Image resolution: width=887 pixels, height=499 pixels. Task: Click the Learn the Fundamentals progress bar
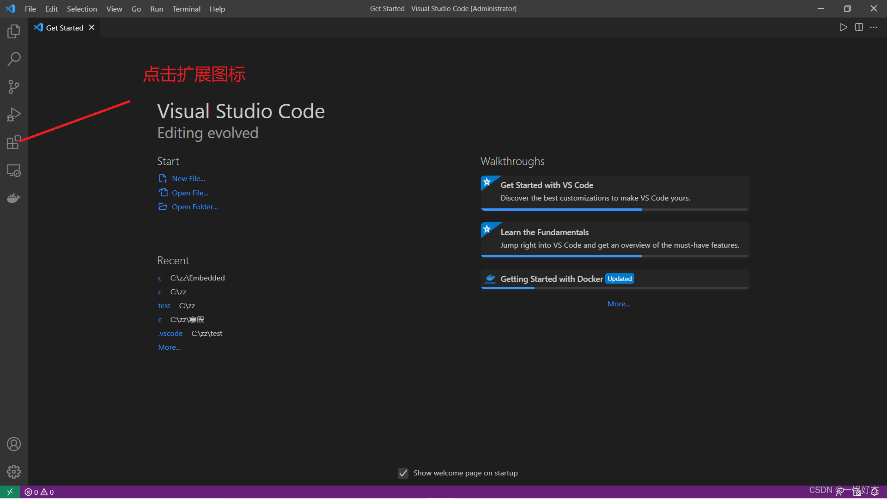[x=614, y=256]
